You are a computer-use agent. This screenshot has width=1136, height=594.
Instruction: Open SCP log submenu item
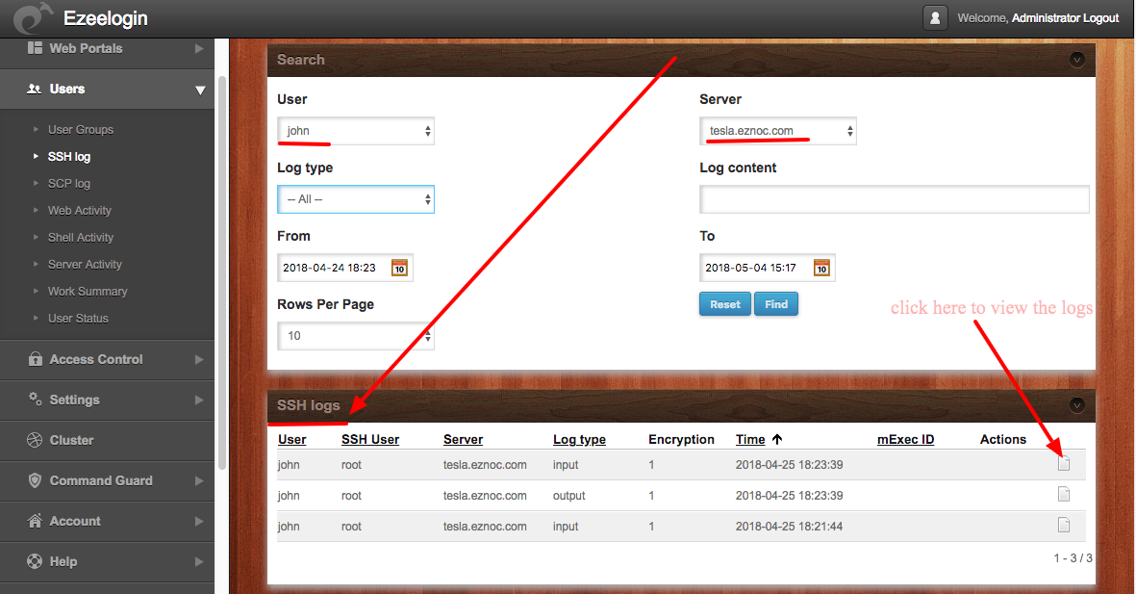[69, 184]
